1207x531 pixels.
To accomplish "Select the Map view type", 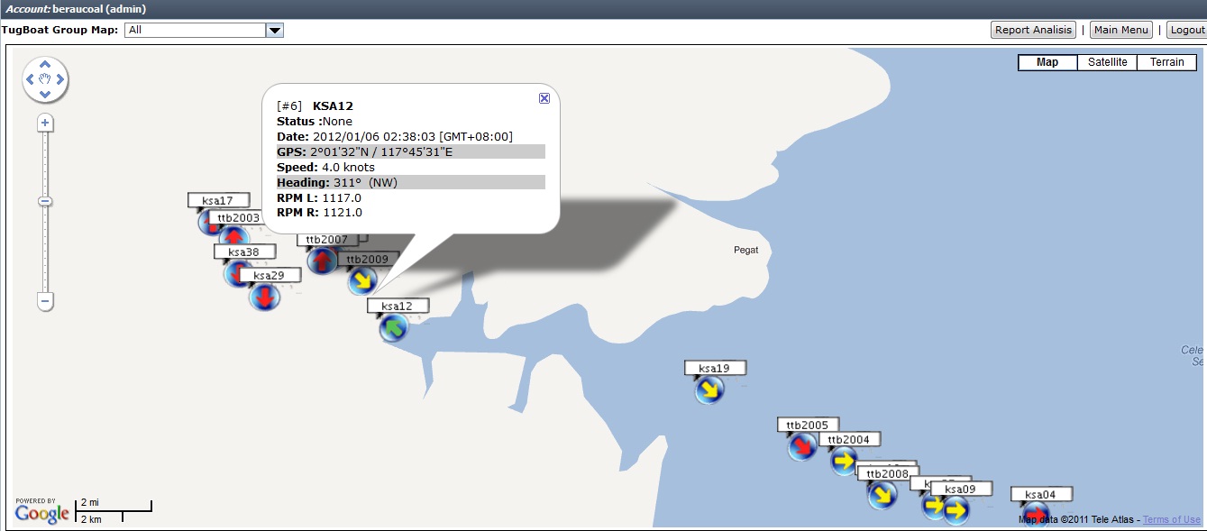I will (1047, 62).
